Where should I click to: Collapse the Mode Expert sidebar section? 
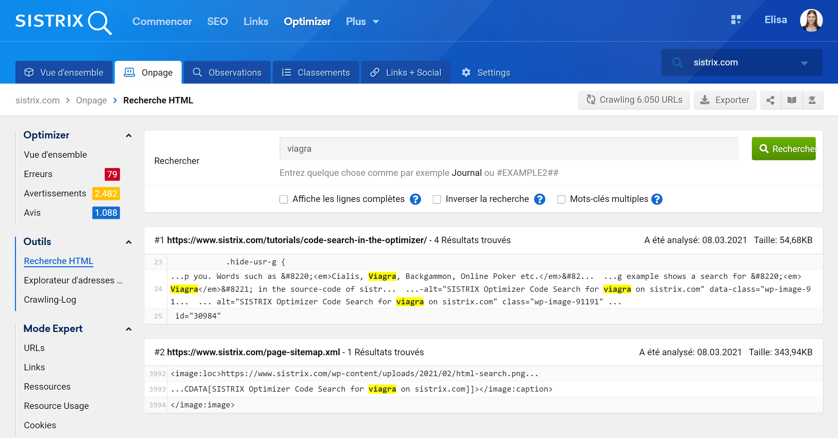tap(129, 329)
